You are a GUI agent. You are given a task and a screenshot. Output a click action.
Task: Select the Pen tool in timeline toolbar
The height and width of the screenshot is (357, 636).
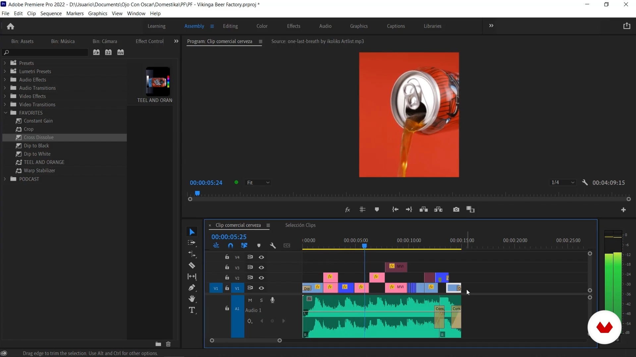192,288
